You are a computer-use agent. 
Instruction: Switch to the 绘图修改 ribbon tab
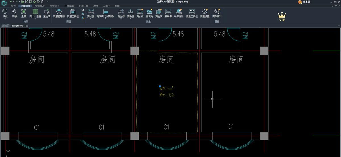(x=40, y=6)
